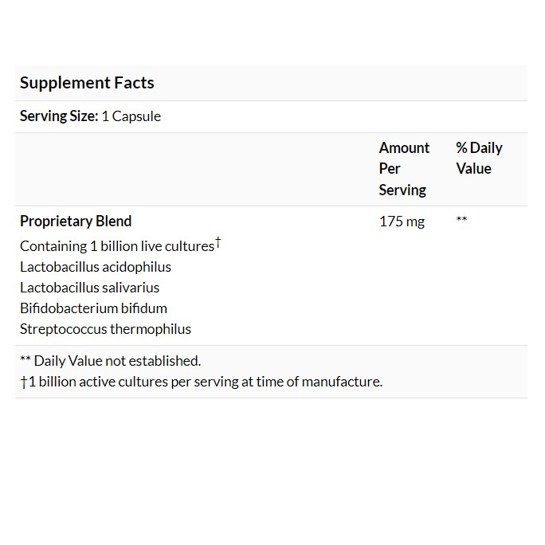
Task: Click the Amount Per Serving column header
Action: 404,169
